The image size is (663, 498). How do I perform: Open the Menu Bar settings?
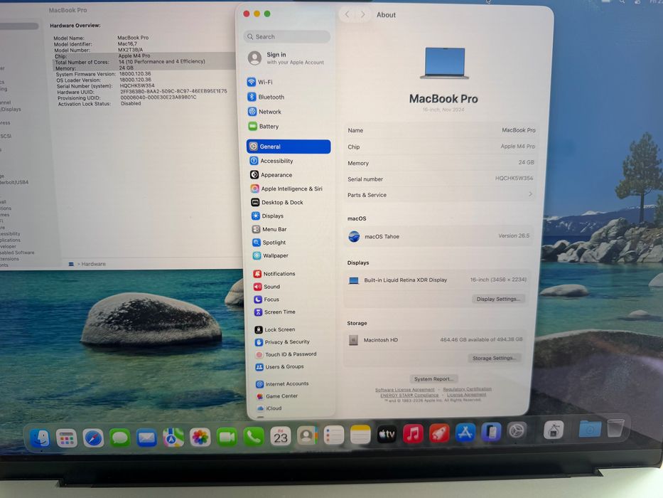click(x=291, y=229)
